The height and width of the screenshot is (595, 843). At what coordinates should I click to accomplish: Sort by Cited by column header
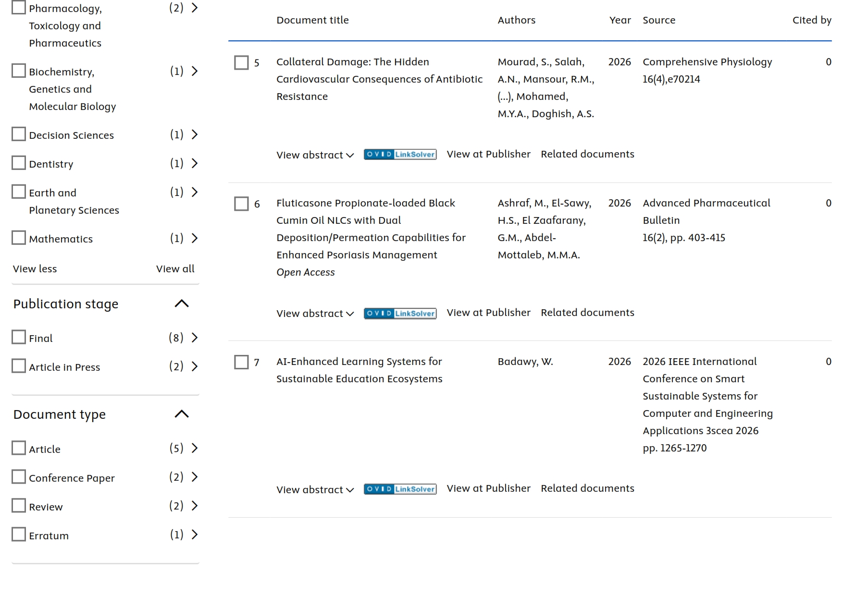(812, 20)
